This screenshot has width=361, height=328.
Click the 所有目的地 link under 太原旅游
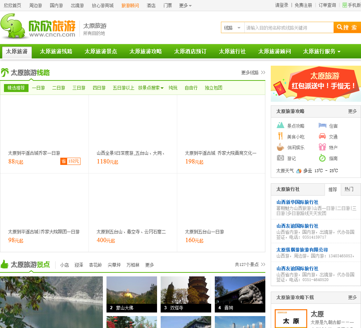[94, 33]
